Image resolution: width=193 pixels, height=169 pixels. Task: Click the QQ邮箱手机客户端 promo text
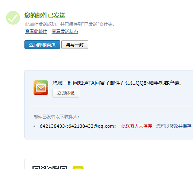coord(117,83)
